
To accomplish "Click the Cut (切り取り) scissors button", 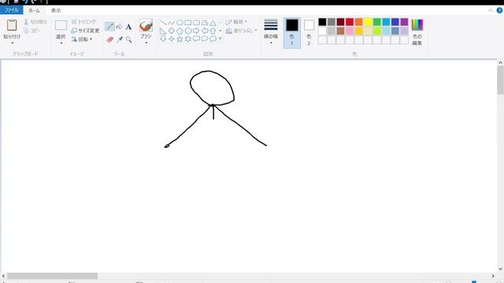I will tap(35, 22).
